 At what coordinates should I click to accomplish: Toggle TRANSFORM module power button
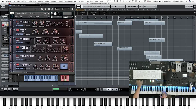coord(17,56)
